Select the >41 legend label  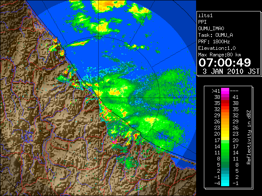pyautogui.click(x=216, y=91)
